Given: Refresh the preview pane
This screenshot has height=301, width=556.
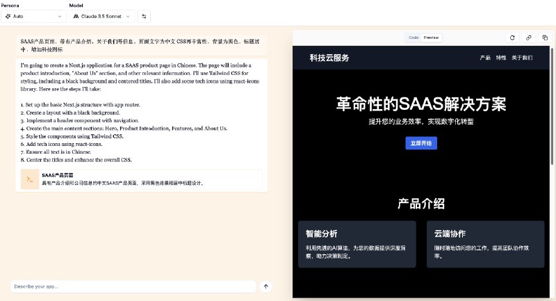Looking at the screenshot, I should (x=512, y=38).
